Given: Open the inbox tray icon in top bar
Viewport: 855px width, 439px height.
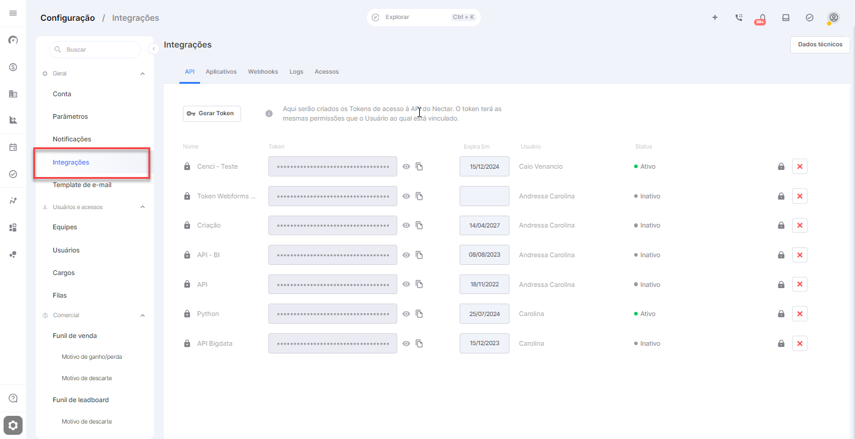Looking at the screenshot, I should click(x=786, y=17).
